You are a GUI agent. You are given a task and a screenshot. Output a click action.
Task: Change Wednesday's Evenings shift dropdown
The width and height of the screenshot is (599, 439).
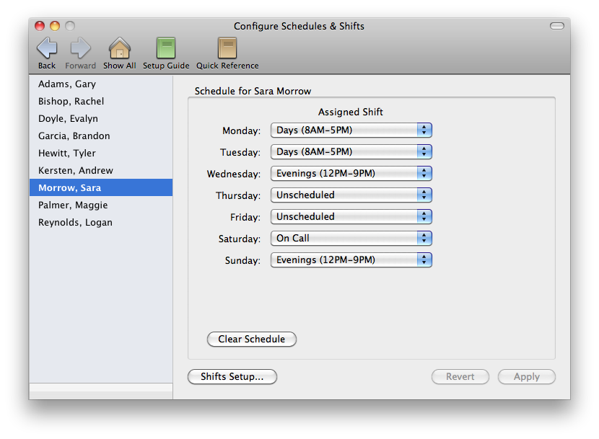click(x=351, y=174)
